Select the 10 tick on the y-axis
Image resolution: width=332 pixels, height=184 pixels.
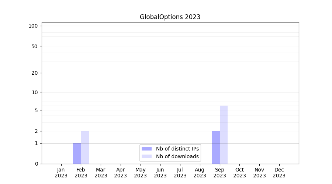(34, 92)
